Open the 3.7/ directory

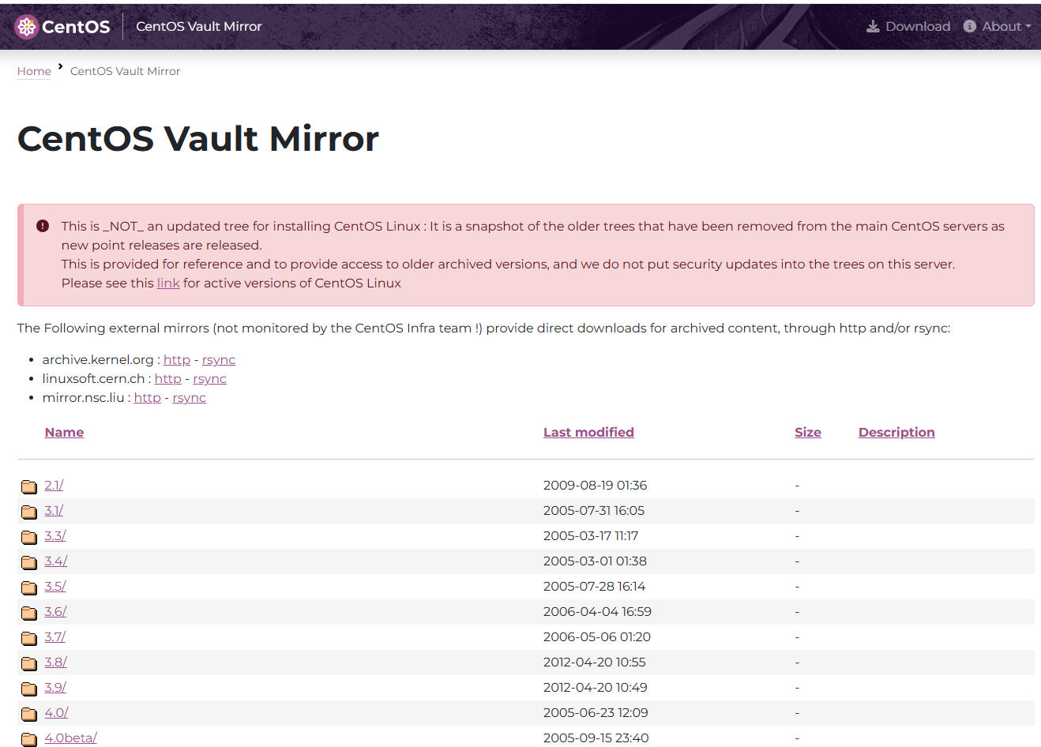tap(55, 636)
